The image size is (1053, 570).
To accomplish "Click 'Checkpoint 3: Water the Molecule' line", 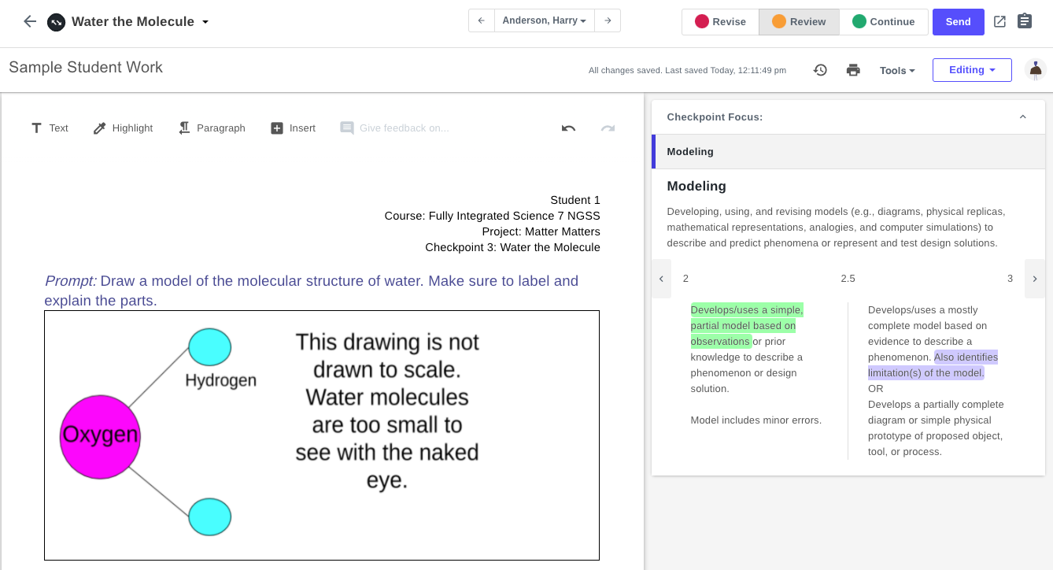I will click(512, 247).
